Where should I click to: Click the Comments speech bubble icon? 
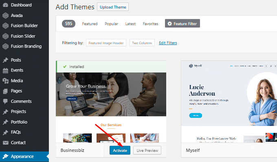click(5, 101)
